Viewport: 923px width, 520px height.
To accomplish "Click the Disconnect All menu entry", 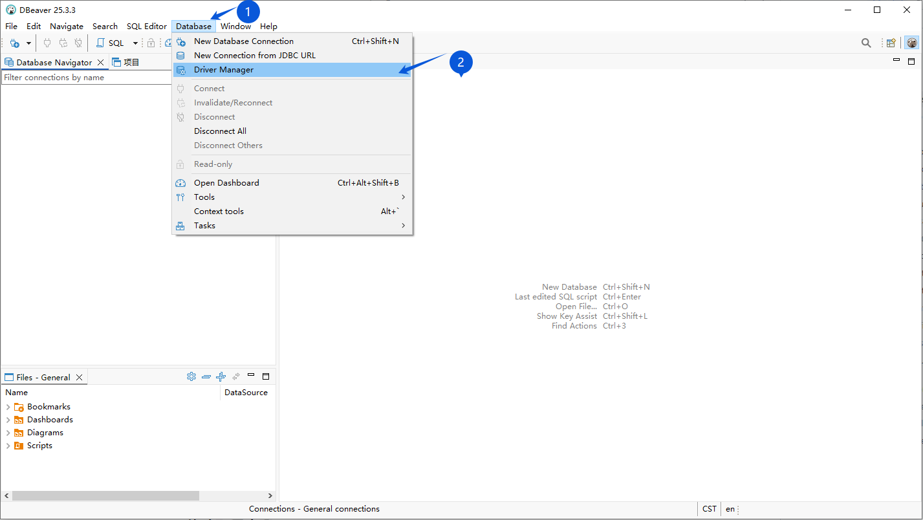I will click(x=292, y=131).
